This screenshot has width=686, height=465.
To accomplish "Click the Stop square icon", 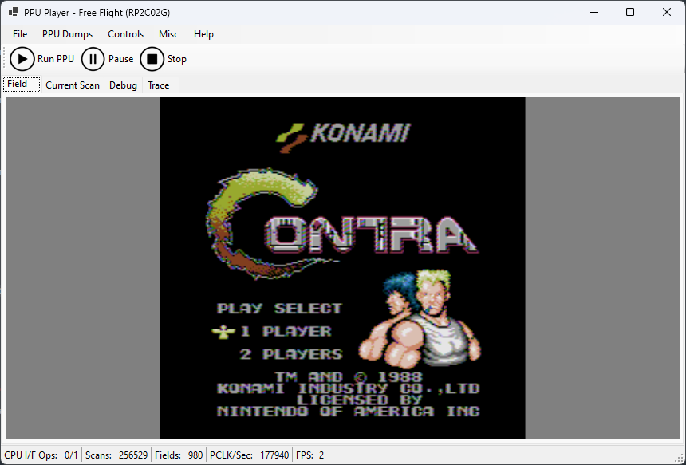I will [152, 59].
